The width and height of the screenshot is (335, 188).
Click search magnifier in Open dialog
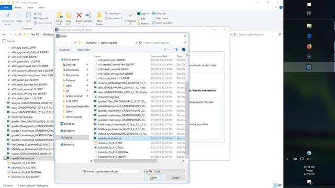(x=185, y=43)
